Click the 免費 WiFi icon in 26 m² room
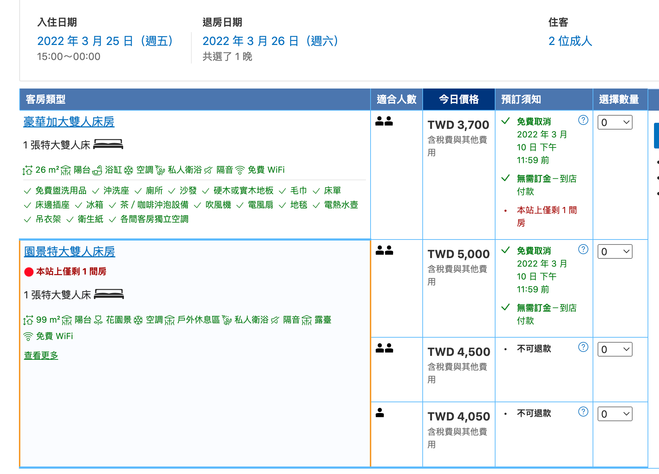The height and width of the screenshot is (474, 659). (240, 171)
